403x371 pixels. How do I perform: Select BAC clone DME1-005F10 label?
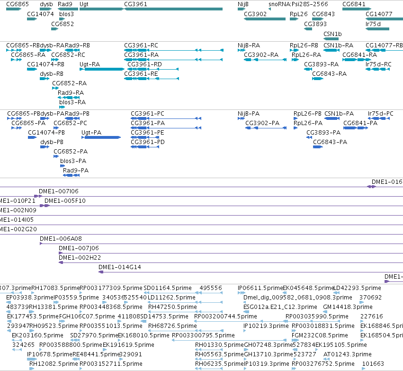pyautogui.click(x=65, y=201)
